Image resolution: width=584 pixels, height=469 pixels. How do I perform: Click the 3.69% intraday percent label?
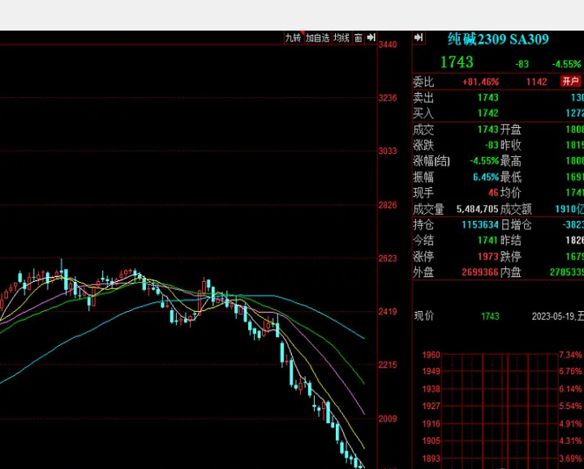570,459
